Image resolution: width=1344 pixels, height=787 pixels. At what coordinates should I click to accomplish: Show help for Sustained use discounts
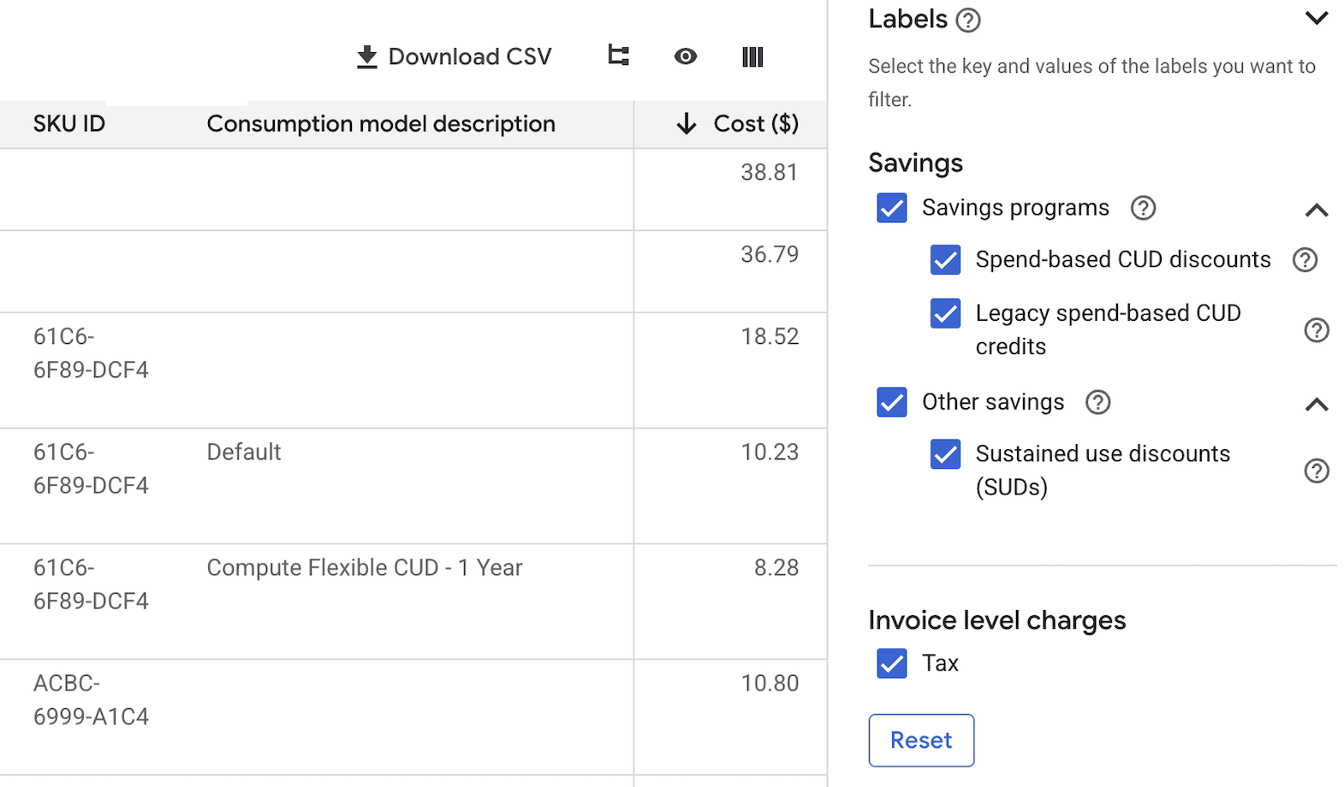tap(1316, 470)
